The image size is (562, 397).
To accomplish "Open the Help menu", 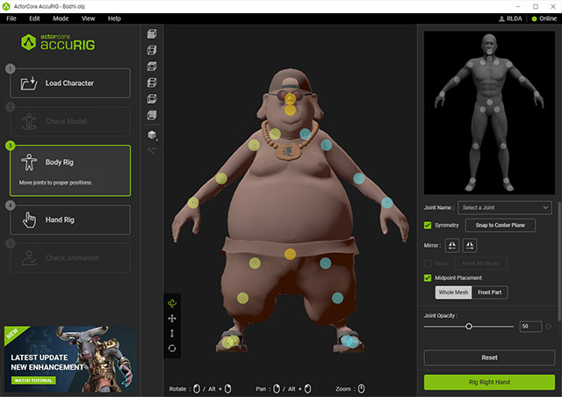I will tap(114, 18).
